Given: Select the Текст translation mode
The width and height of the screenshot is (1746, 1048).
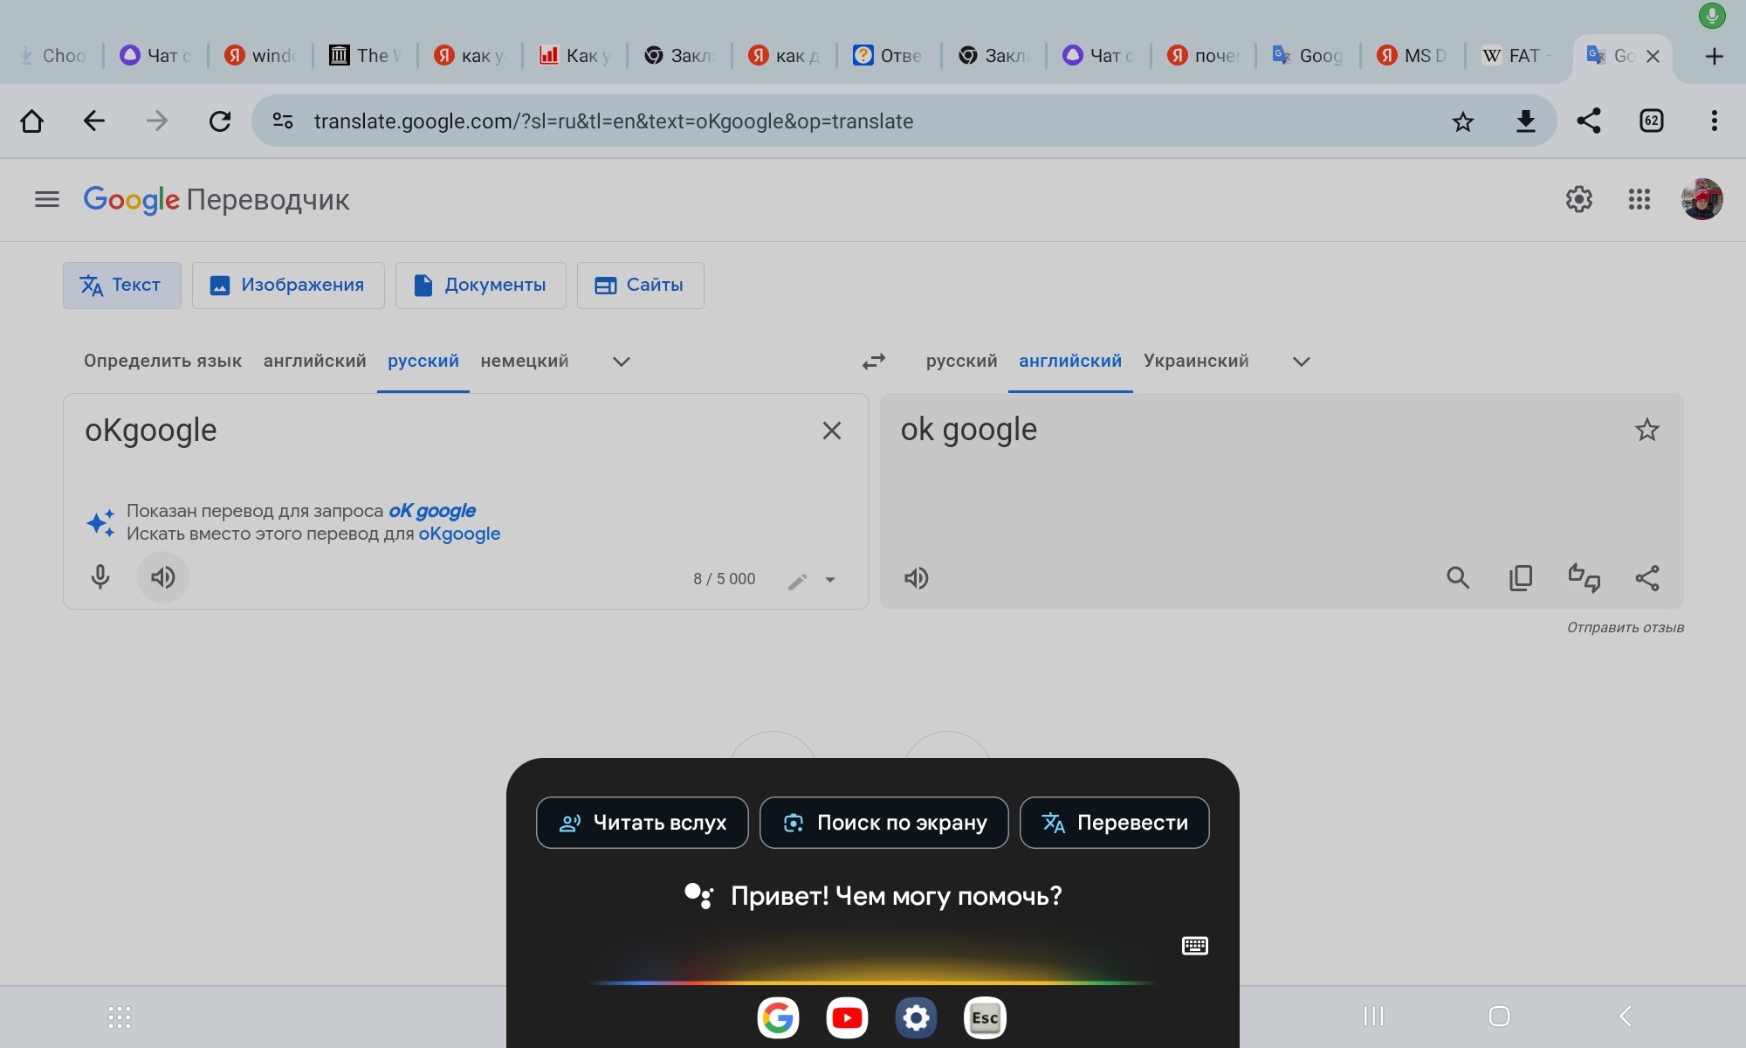Looking at the screenshot, I should 122,285.
